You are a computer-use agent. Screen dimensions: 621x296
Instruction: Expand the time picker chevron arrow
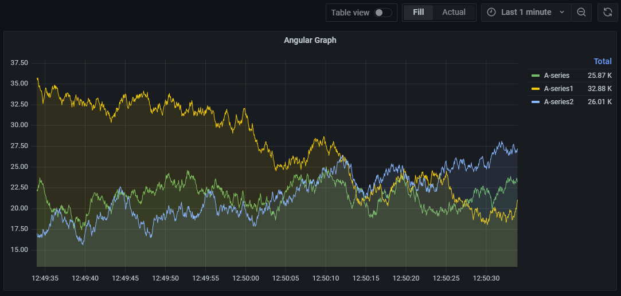click(561, 12)
